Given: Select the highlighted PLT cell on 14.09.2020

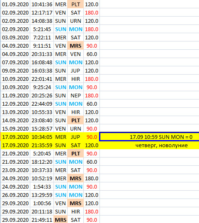Looking at the screenshot, I should [75, 120].
